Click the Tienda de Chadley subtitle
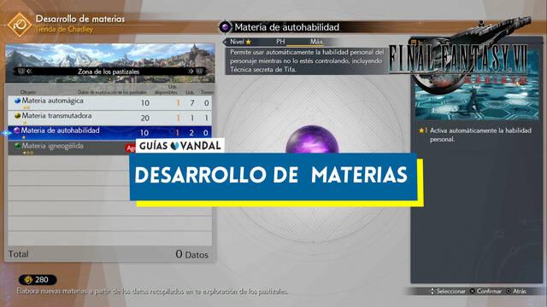This screenshot has height=307, width=547. click(64, 30)
